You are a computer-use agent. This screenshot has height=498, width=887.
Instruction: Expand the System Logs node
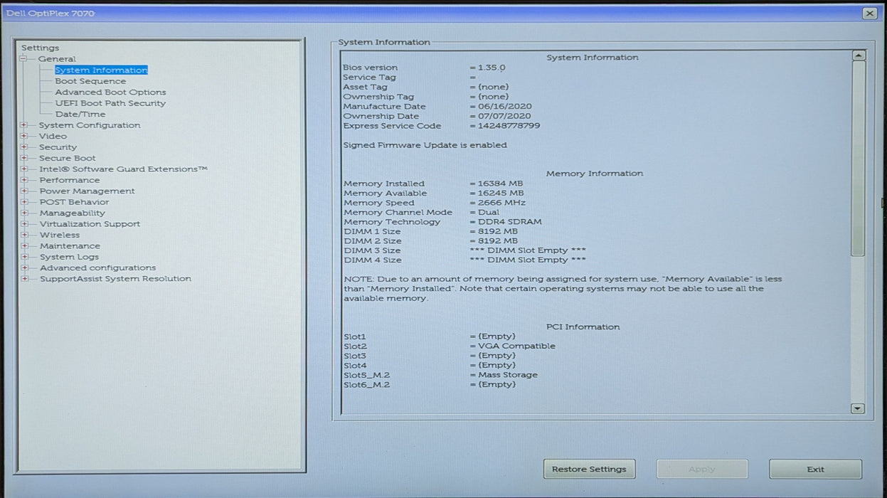coord(24,257)
